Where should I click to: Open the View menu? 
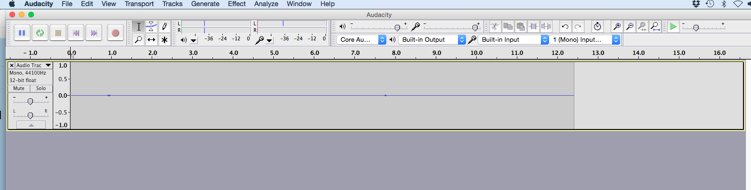[x=109, y=4]
